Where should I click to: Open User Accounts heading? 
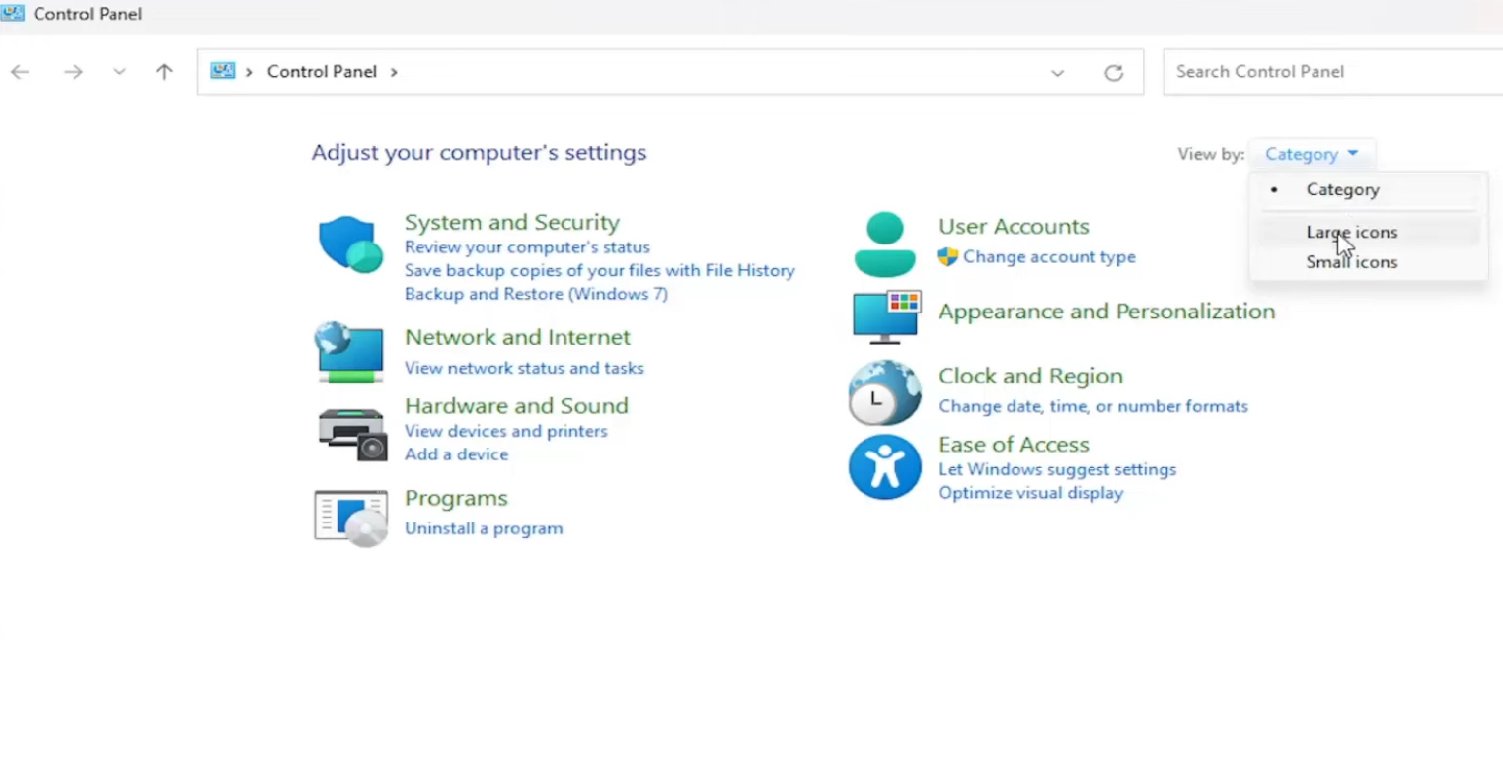[1014, 226]
